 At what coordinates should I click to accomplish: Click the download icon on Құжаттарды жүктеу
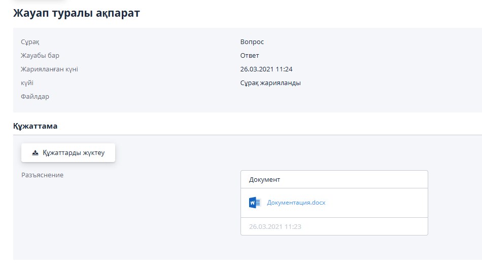(x=36, y=153)
